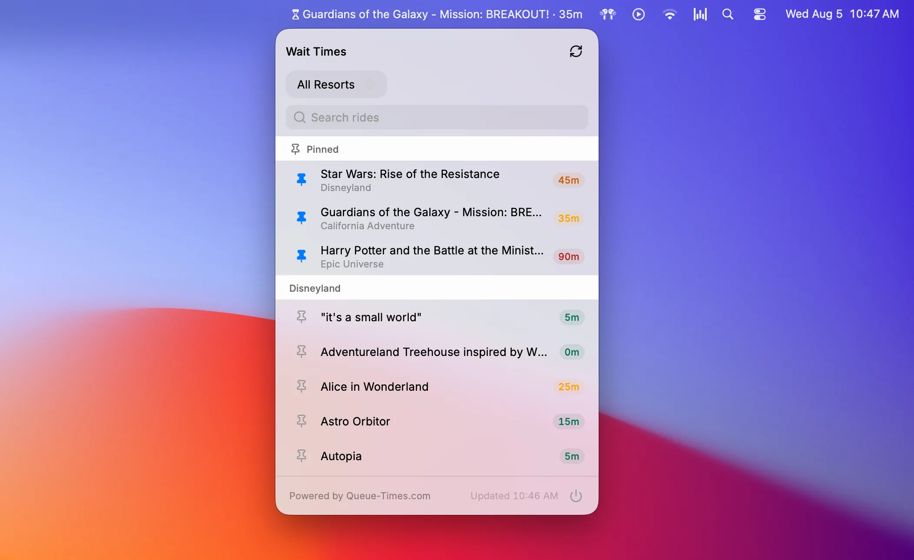Pin the Astro Orbitor ride
The width and height of the screenshot is (914, 560).
tap(301, 421)
